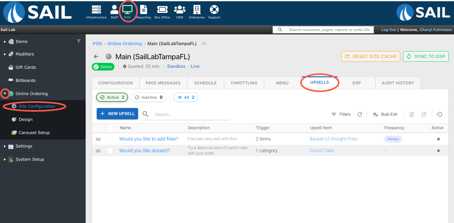This screenshot has width=454, height=223.
Task: Open the Enterprise section
Action: tap(197, 12)
